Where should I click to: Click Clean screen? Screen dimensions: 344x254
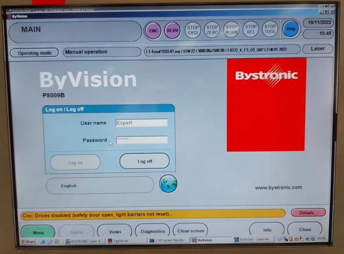pyautogui.click(x=191, y=231)
